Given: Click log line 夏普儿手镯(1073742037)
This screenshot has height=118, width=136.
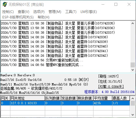Looking at the screenshot, I should [x=58, y=33].
